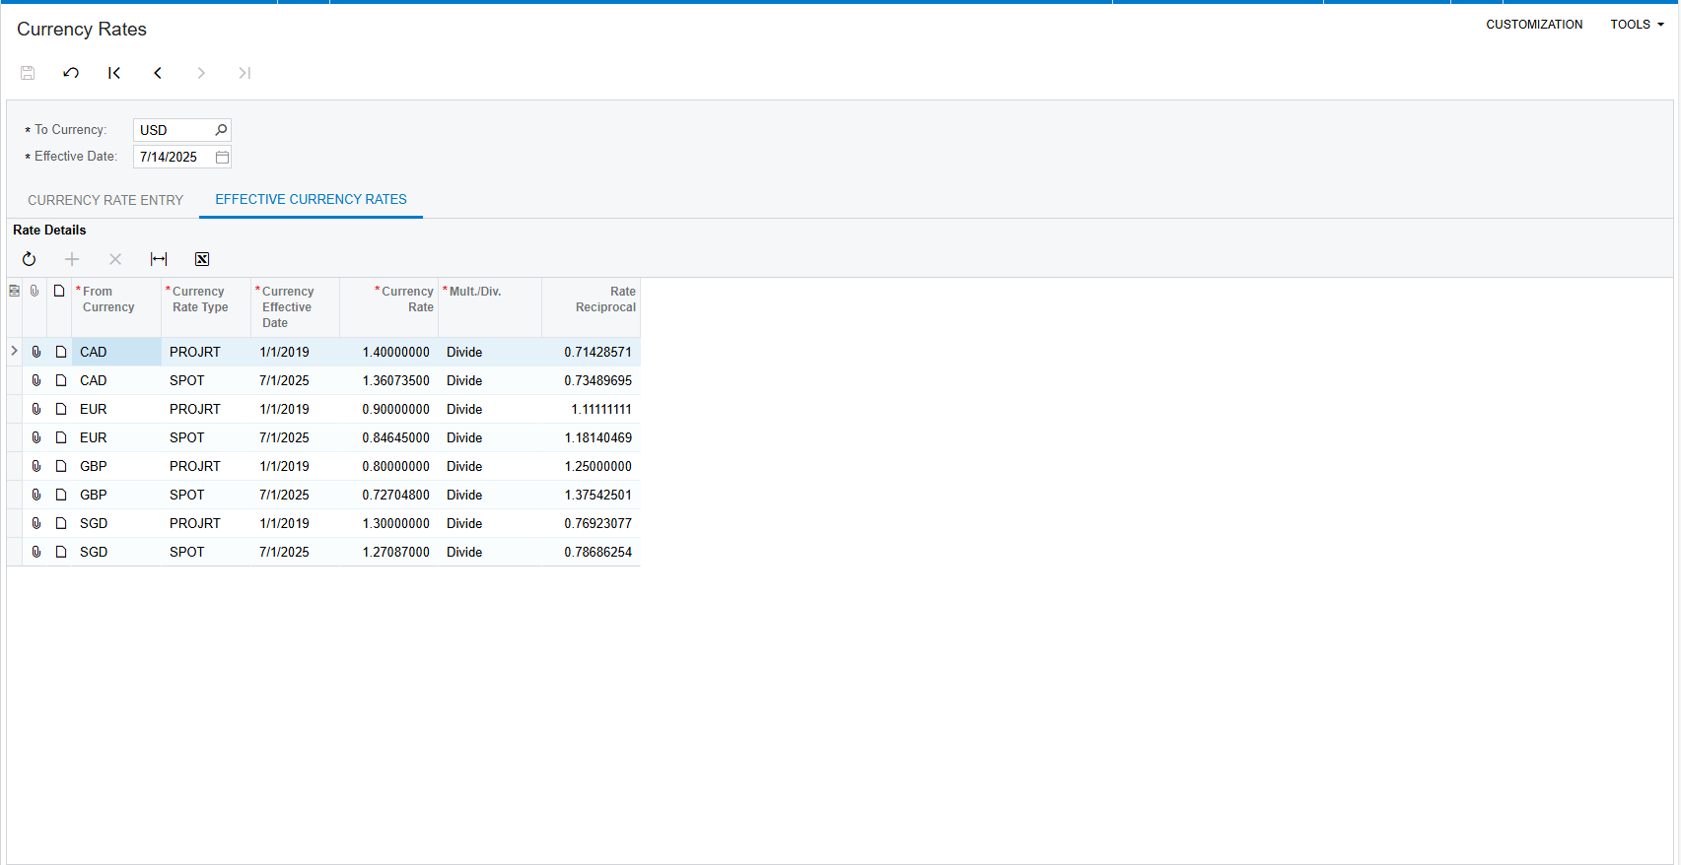Select the rate 0.84645000 cell
1681x865 pixels.
click(389, 437)
